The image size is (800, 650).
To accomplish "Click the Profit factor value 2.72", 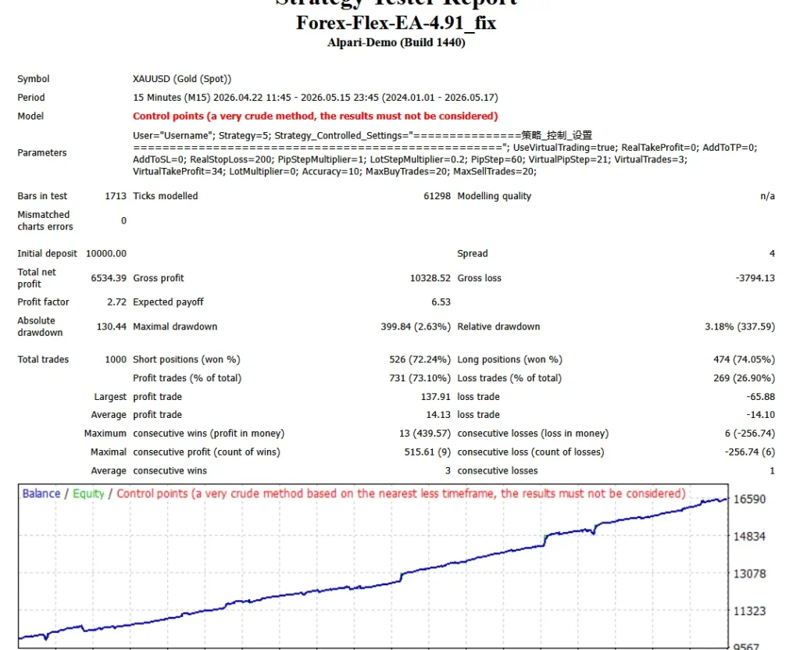I will pyautogui.click(x=116, y=302).
